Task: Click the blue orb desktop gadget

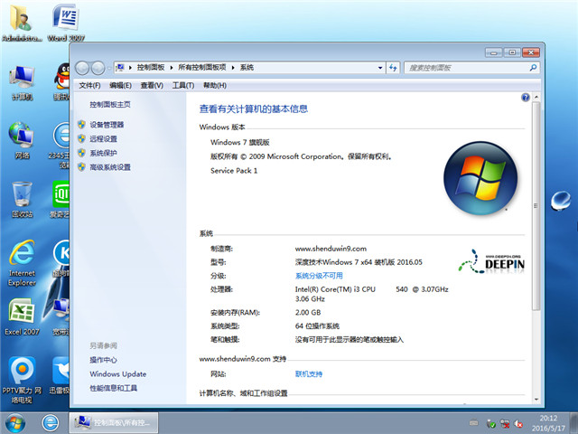Action: click(561, 201)
